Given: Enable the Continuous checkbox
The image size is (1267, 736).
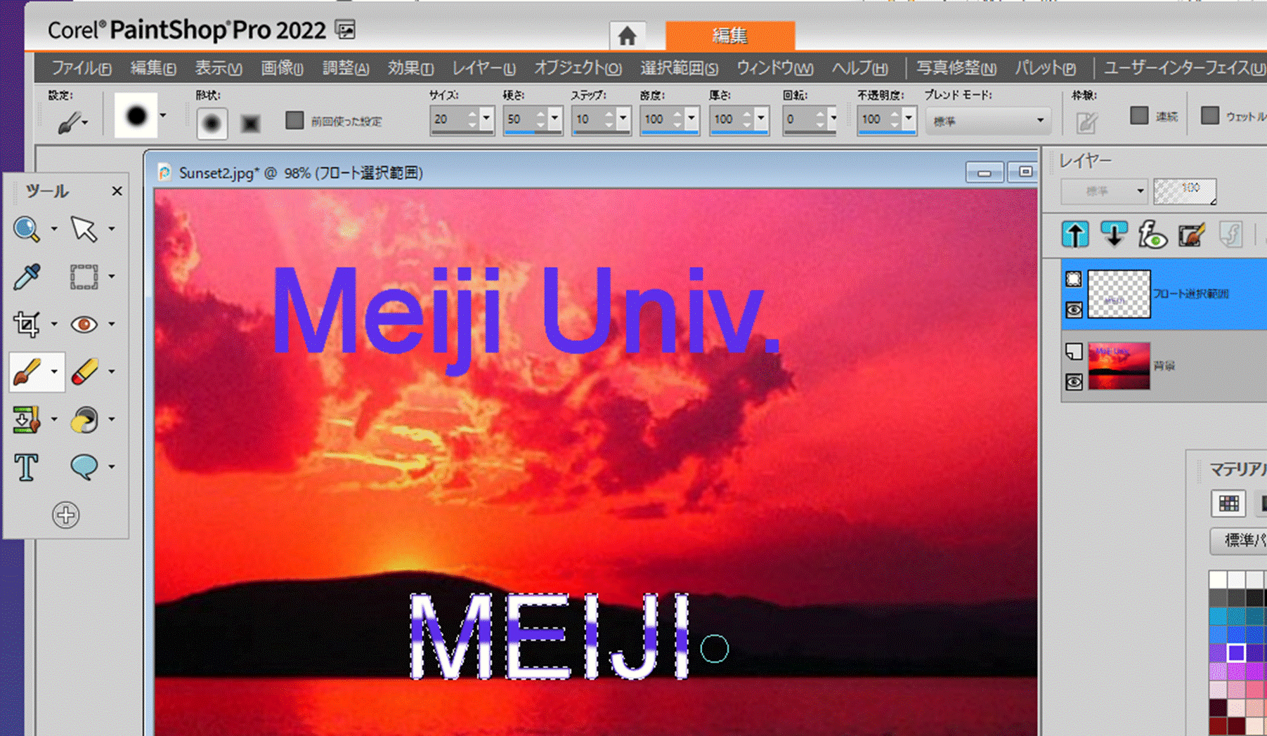Looking at the screenshot, I should pyautogui.click(x=1139, y=116).
